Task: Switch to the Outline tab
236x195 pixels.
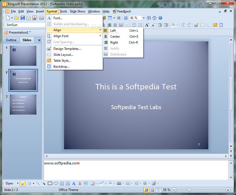Action: click(x=11, y=40)
